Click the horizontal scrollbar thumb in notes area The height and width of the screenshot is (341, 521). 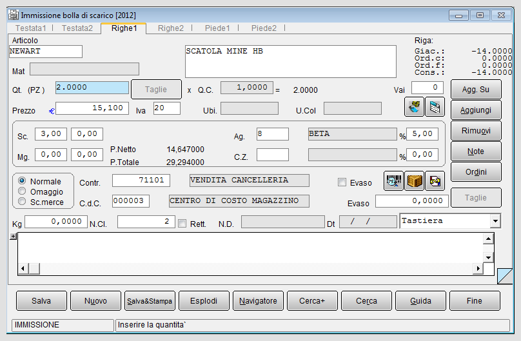point(34,268)
